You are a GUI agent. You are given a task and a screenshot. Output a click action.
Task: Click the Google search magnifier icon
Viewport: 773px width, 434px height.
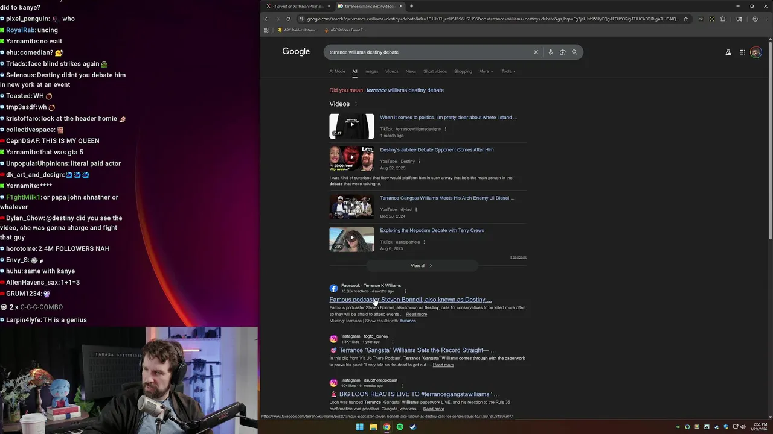574,52
